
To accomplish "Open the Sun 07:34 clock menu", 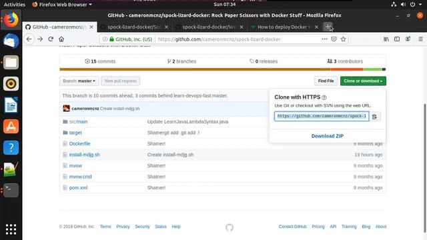I will click(224, 5).
